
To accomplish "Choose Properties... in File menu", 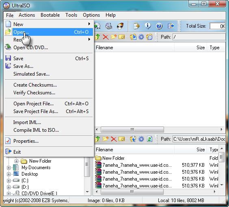I will tap(49, 141).
